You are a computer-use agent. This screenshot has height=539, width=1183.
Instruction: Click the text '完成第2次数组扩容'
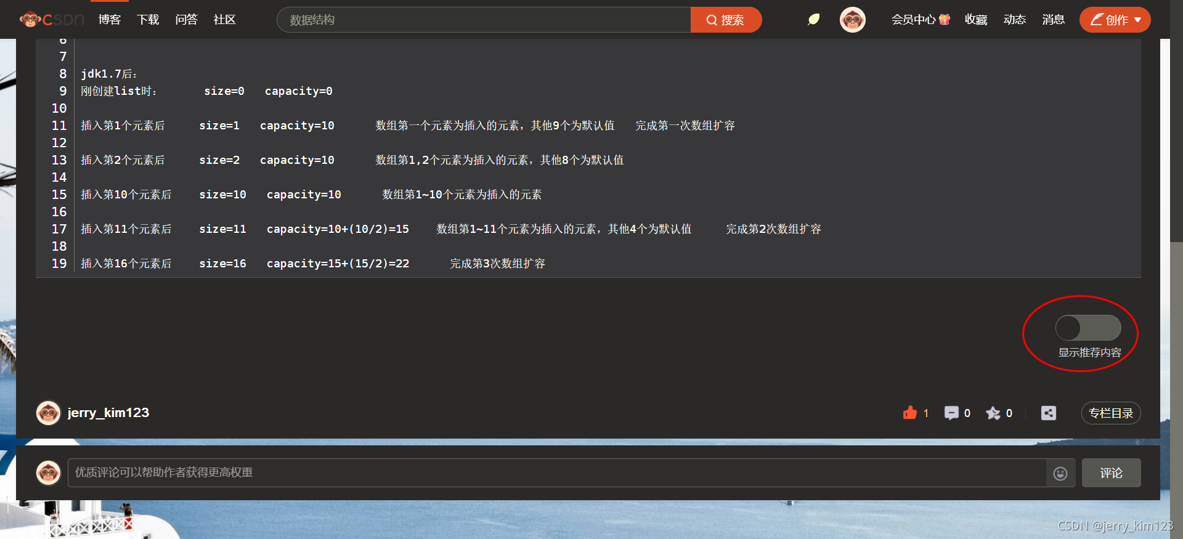773,229
